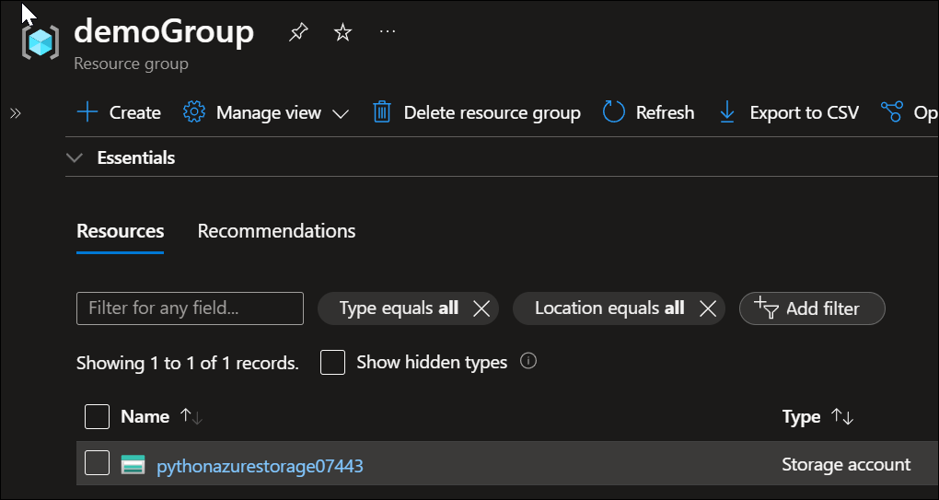Image resolution: width=939 pixels, height=500 pixels.
Task: Open the Manage view dropdown
Action: click(267, 112)
